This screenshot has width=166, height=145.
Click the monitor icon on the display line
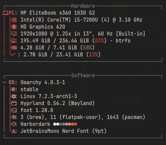coord(14,34)
